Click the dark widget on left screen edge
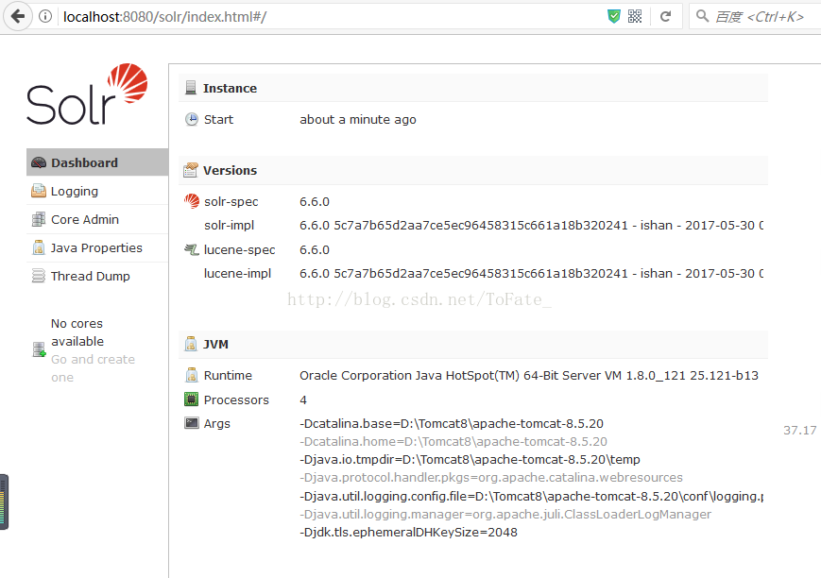The width and height of the screenshot is (821, 578). click(4, 501)
